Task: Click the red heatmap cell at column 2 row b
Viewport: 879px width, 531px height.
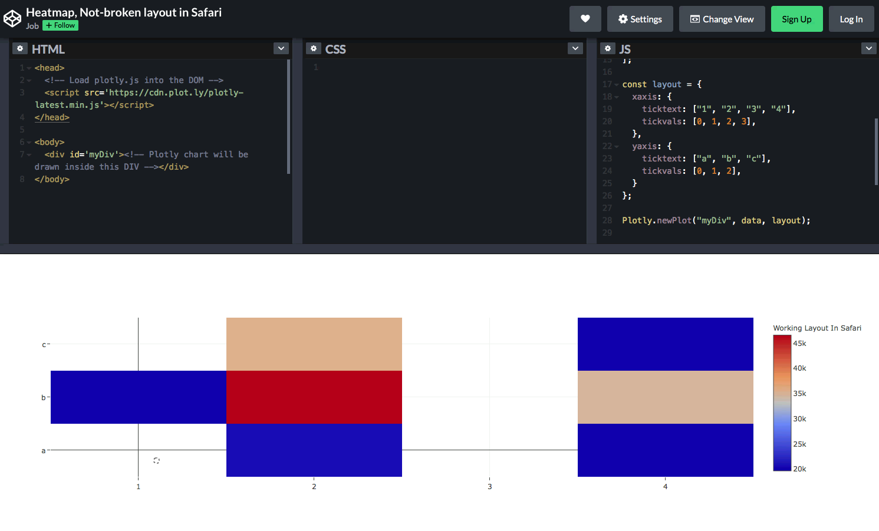Action: [314, 397]
